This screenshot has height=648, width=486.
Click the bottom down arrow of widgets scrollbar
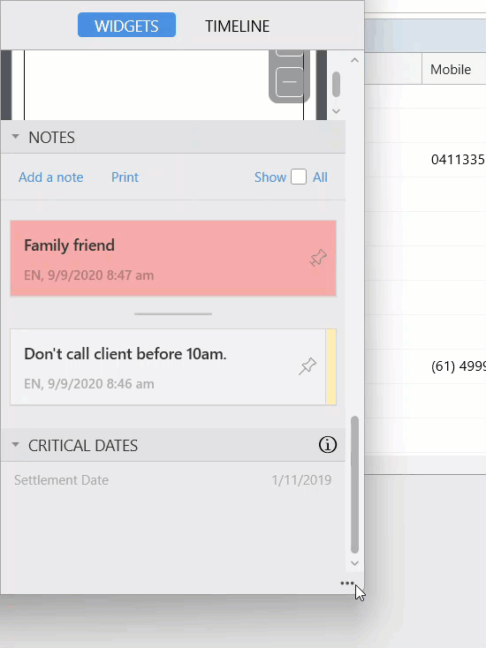coord(354,563)
